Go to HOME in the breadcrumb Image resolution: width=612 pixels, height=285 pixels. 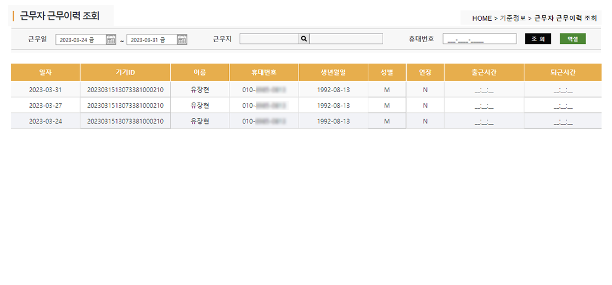[x=481, y=18]
